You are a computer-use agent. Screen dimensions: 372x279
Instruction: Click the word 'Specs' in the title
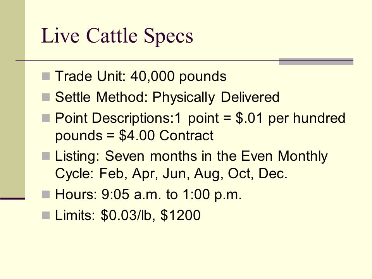169,36
